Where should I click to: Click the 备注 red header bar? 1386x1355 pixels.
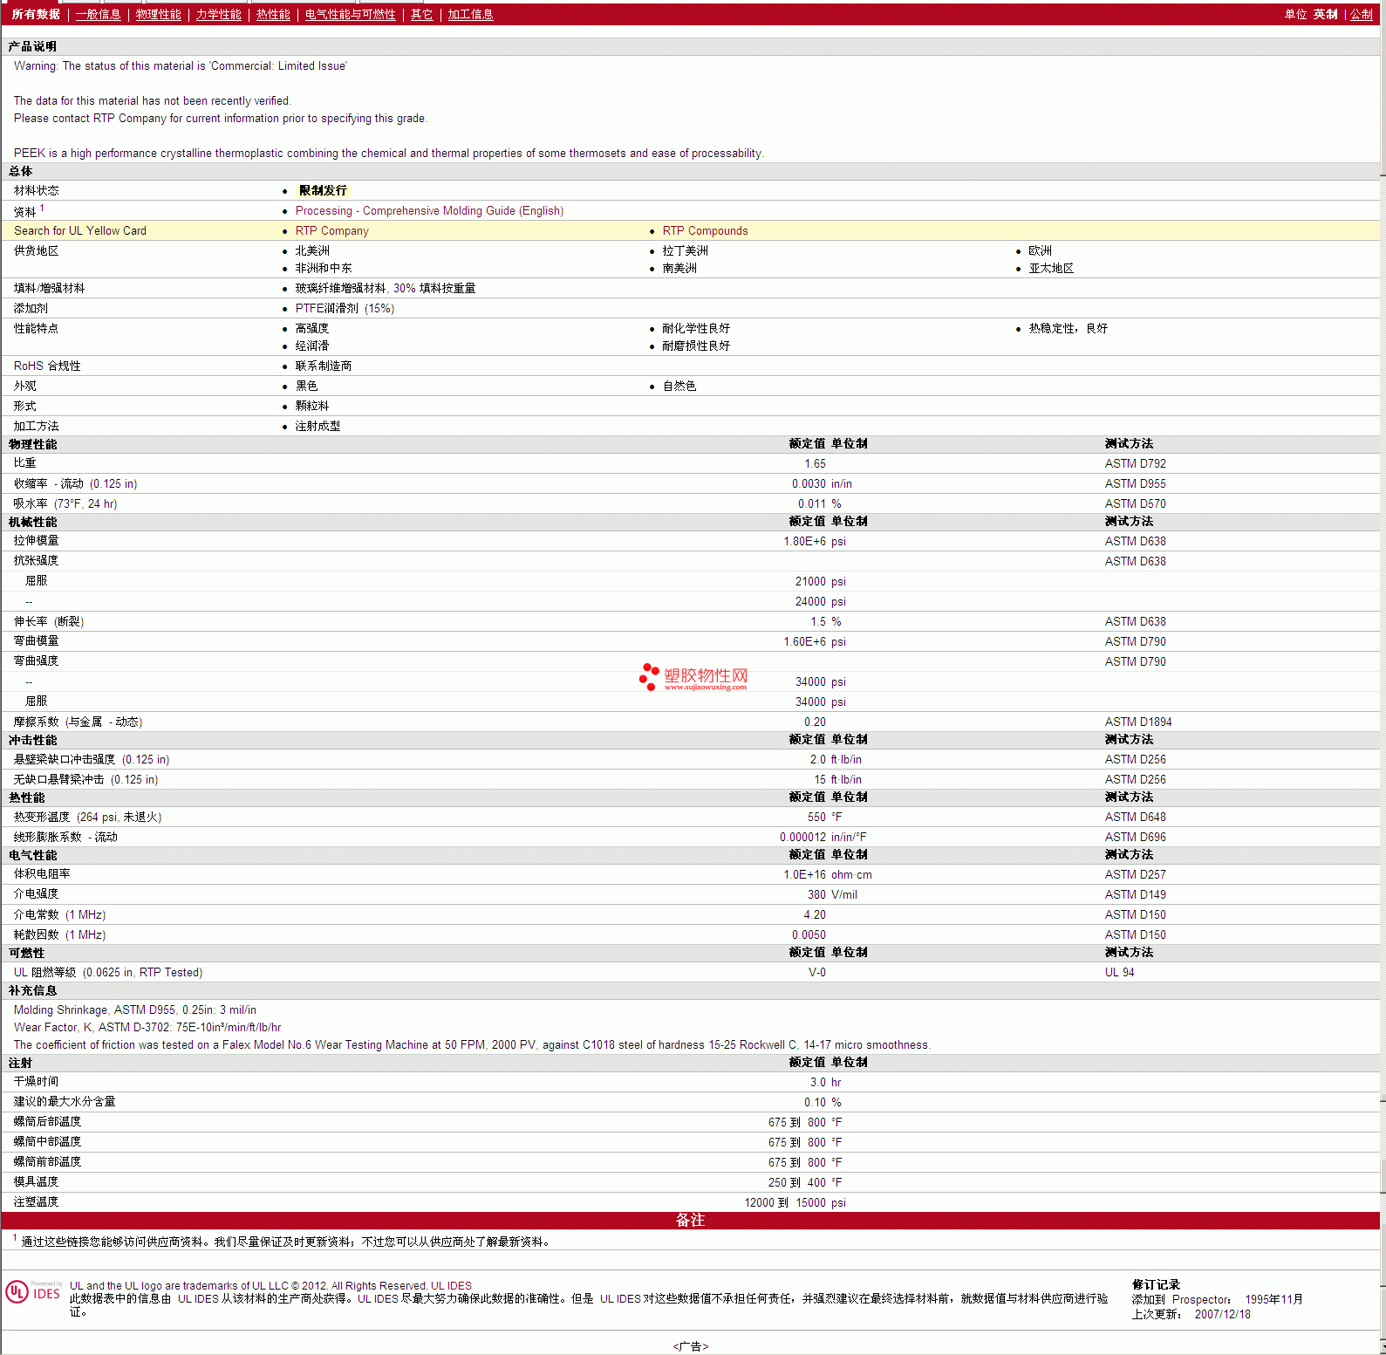(690, 1220)
